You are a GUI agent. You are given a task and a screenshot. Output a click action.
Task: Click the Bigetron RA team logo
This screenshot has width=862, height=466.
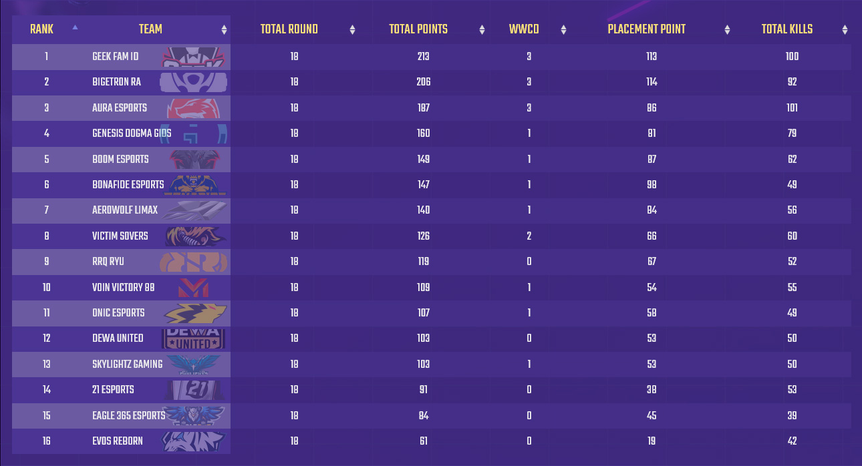(193, 82)
